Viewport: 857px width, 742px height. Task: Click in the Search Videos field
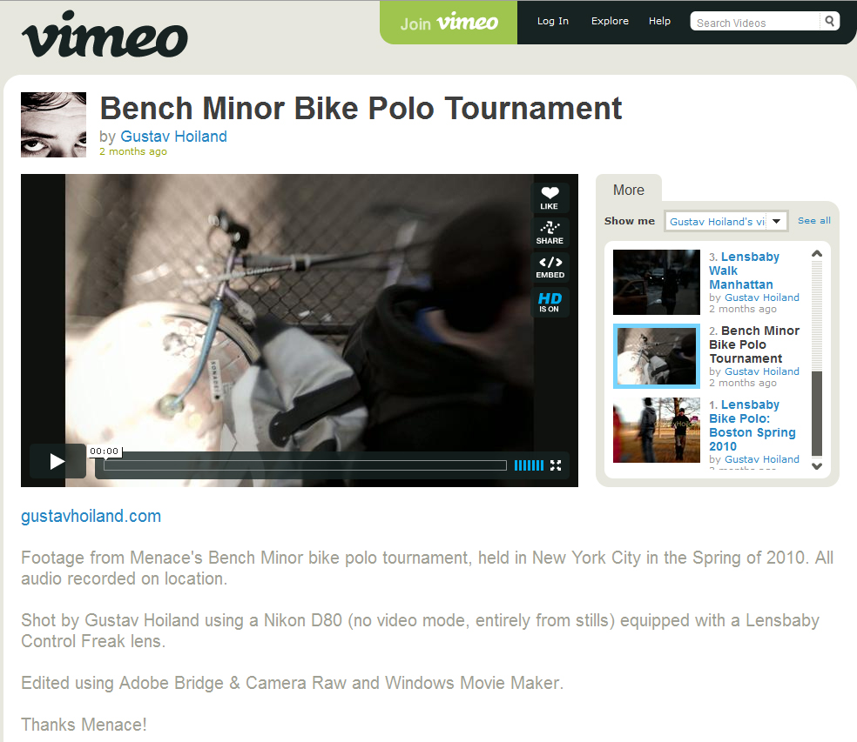point(755,22)
